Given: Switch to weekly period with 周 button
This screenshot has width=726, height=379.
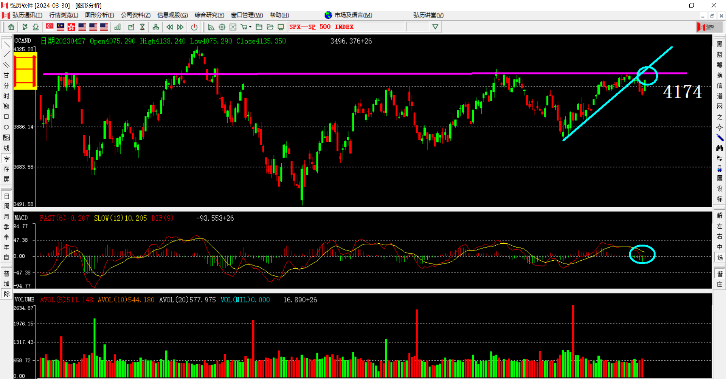Looking at the screenshot, I should (x=6, y=206).
